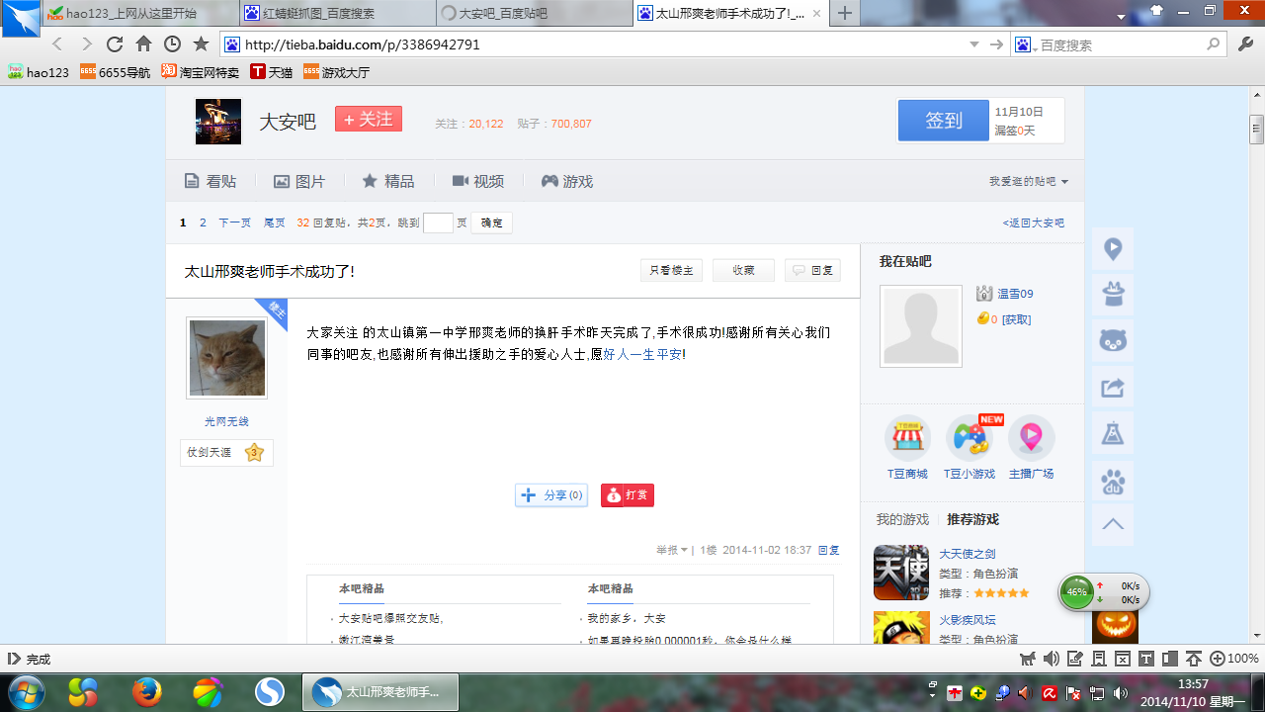The height and width of the screenshot is (712, 1265).
Task: Click back-to-top arrow in right sidebar
Action: [1113, 524]
